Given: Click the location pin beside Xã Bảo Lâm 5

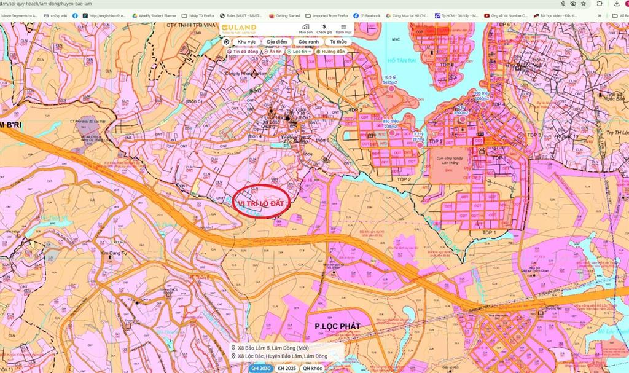Looking at the screenshot, I should 234,348.
